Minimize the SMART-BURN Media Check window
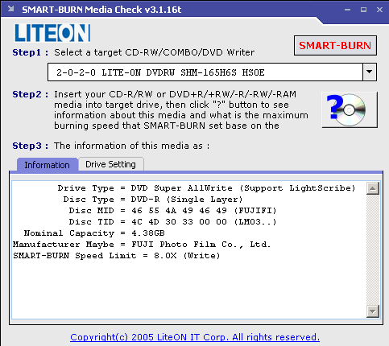The width and height of the screenshot is (389, 346). [x=348, y=10]
